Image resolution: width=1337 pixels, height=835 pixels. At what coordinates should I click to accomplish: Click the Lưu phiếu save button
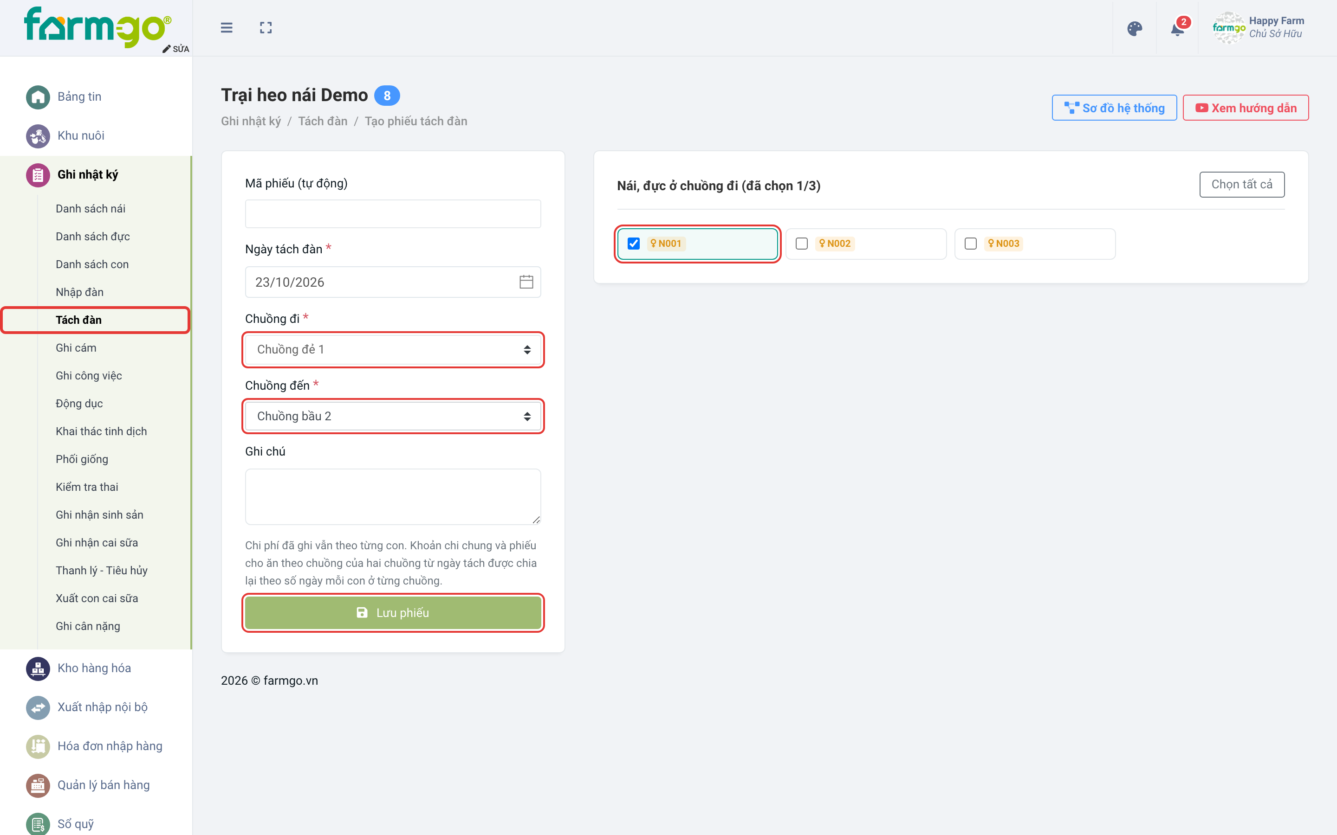click(393, 613)
